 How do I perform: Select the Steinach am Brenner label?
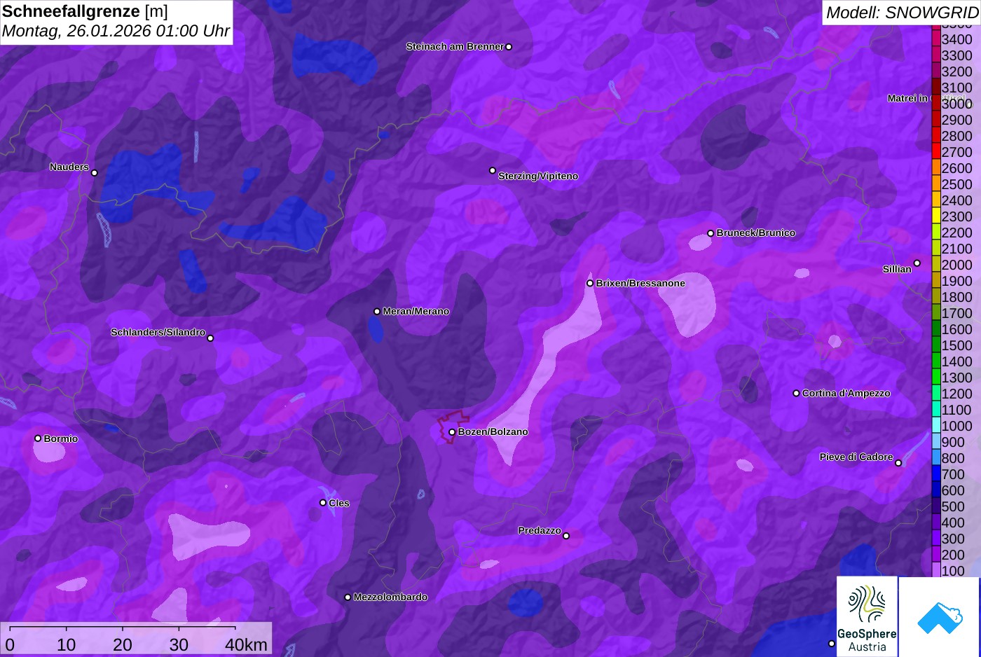pyautogui.click(x=455, y=46)
